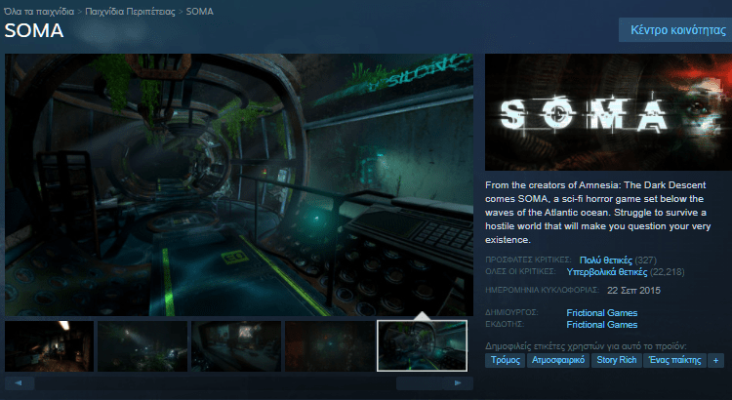Image resolution: width=732 pixels, height=400 pixels.
Task: Click the plus button to add tags
Action: click(x=715, y=360)
